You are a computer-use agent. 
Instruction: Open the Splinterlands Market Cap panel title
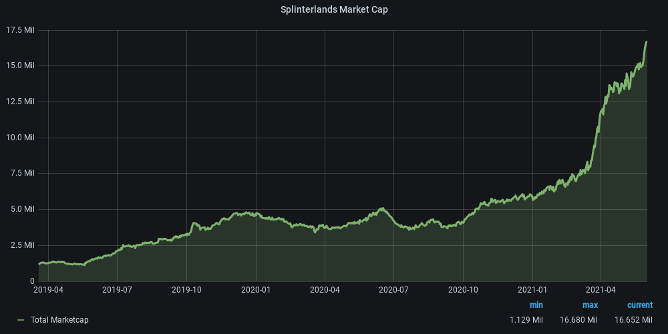pyautogui.click(x=334, y=9)
